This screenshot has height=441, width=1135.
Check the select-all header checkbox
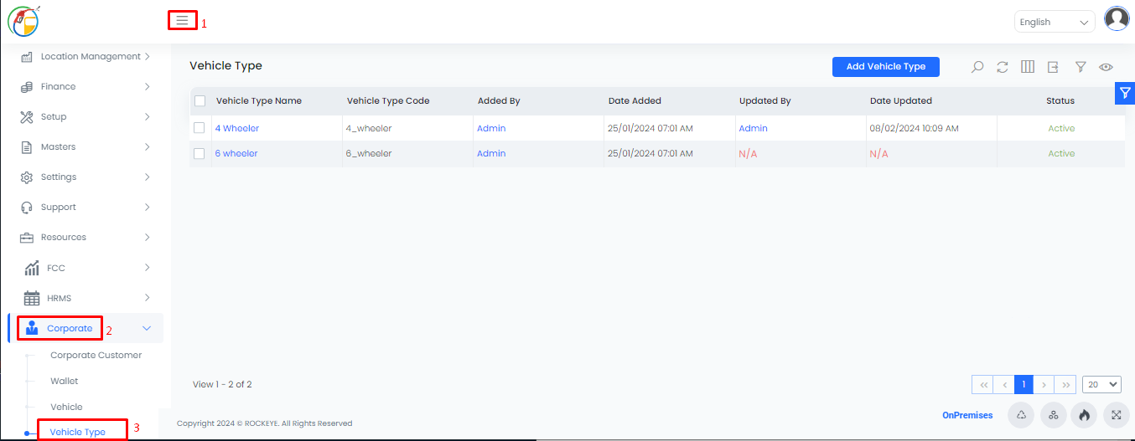point(200,101)
